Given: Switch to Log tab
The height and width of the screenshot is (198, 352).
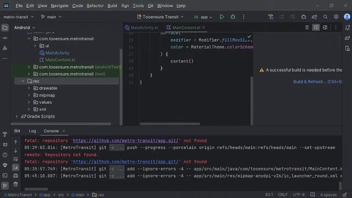Looking at the screenshot, I should [32, 131].
